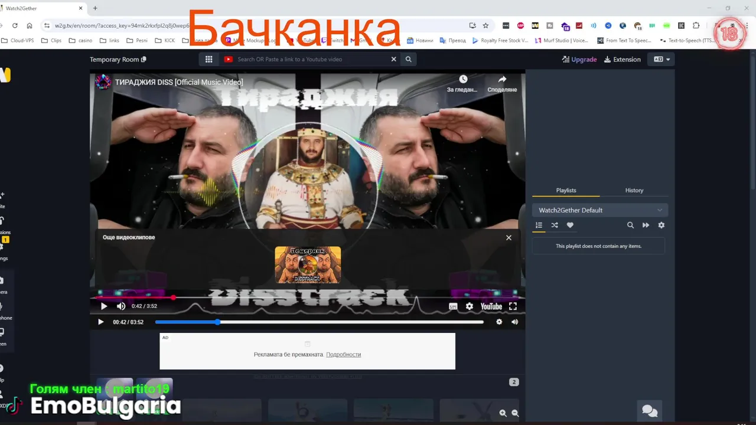756x425 pixels.
Task: Play the YouTube video
Action: 104,306
